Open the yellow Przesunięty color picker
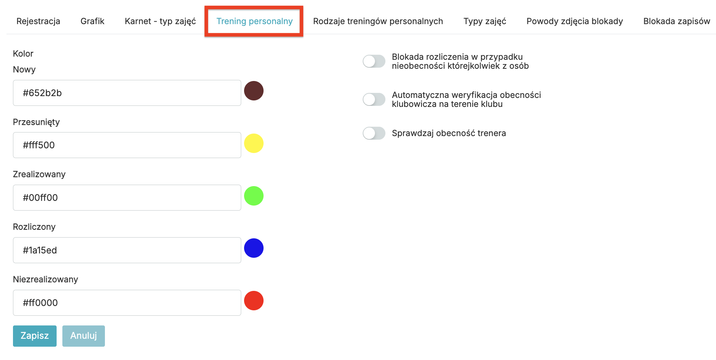716x360 pixels. pos(254,143)
